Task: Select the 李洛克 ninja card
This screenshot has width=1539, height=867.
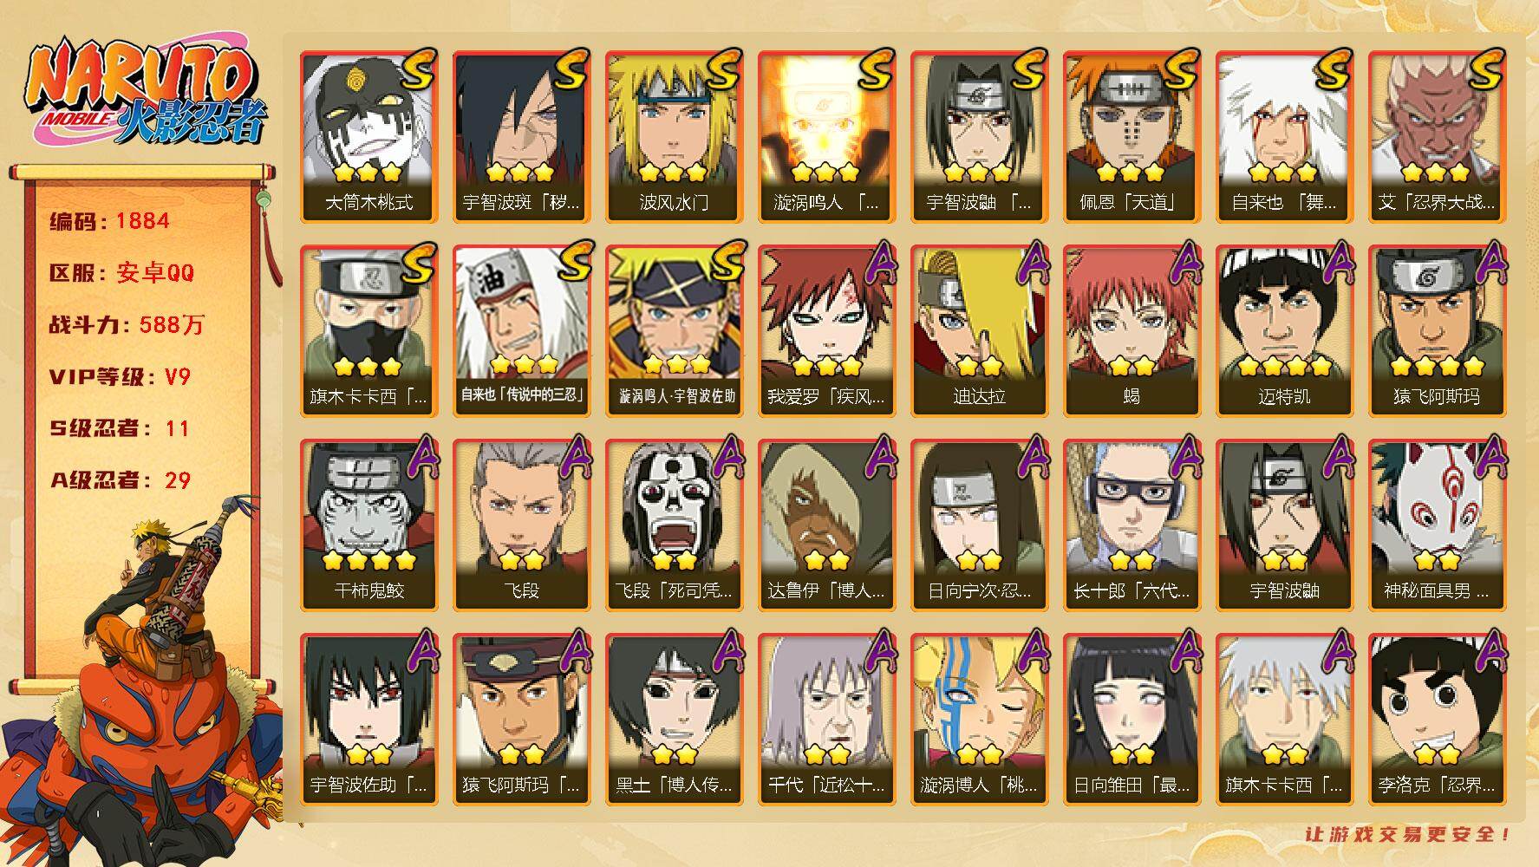Action: (x=1437, y=719)
